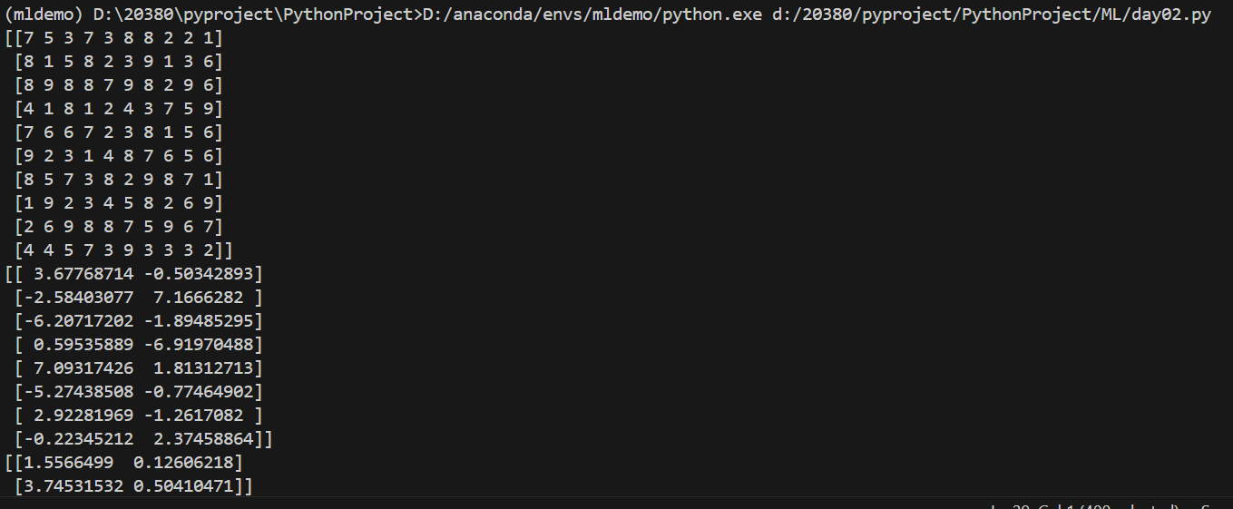Image resolution: width=1233 pixels, height=509 pixels.
Task: Click the row [8 1 5 8 2 3 9 1 3 6]
Action: tap(118, 62)
